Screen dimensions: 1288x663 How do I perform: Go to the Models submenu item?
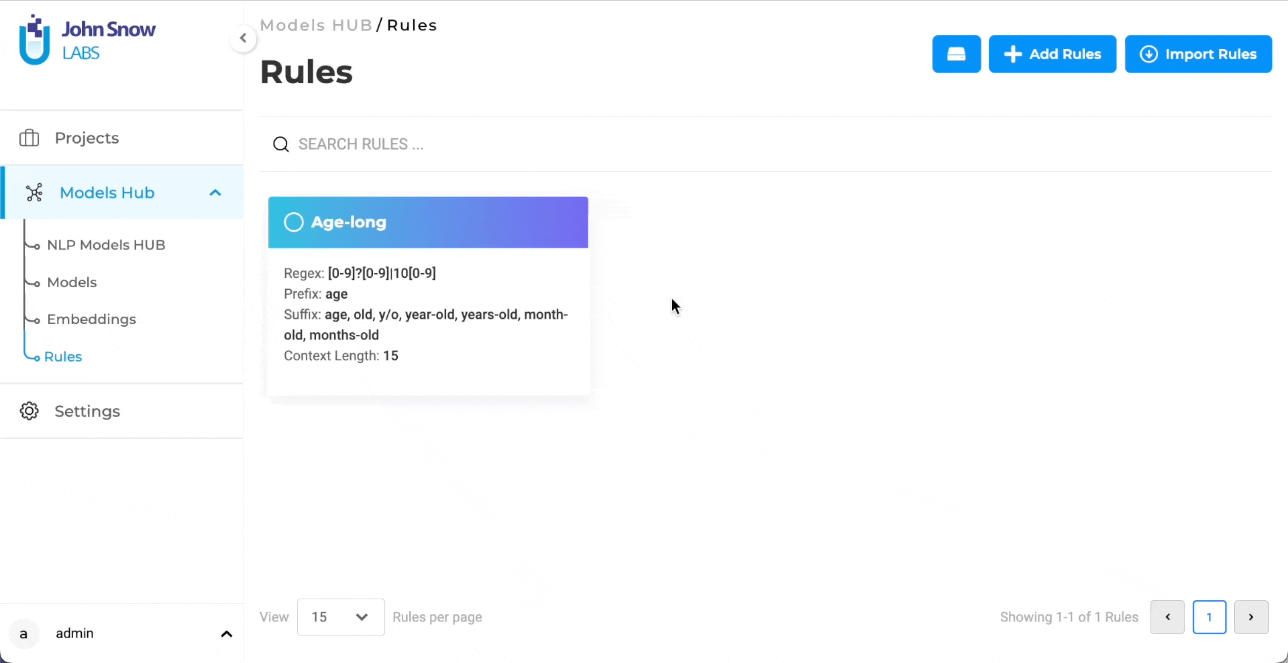click(x=72, y=283)
